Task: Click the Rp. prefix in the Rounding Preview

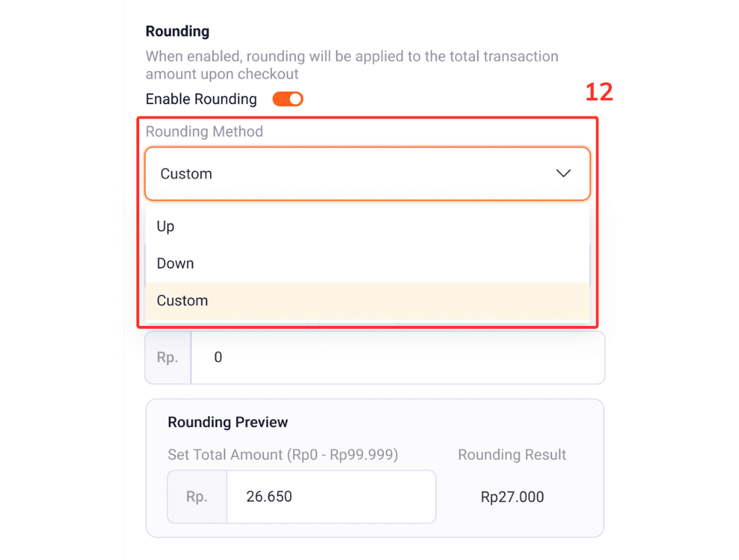Action: pos(196,497)
